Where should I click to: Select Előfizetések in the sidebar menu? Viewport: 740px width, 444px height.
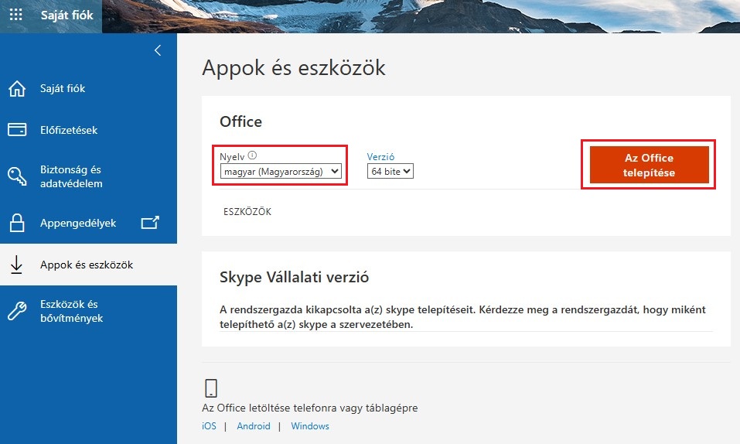[69, 130]
